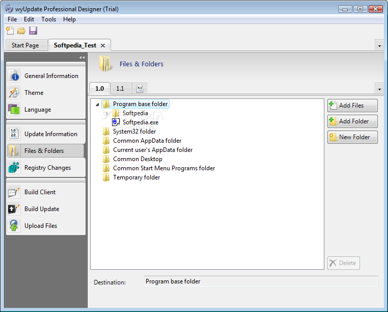This screenshot has height=312, width=388.
Task: Open Registry Changes section
Action: [x=46, y=168]
